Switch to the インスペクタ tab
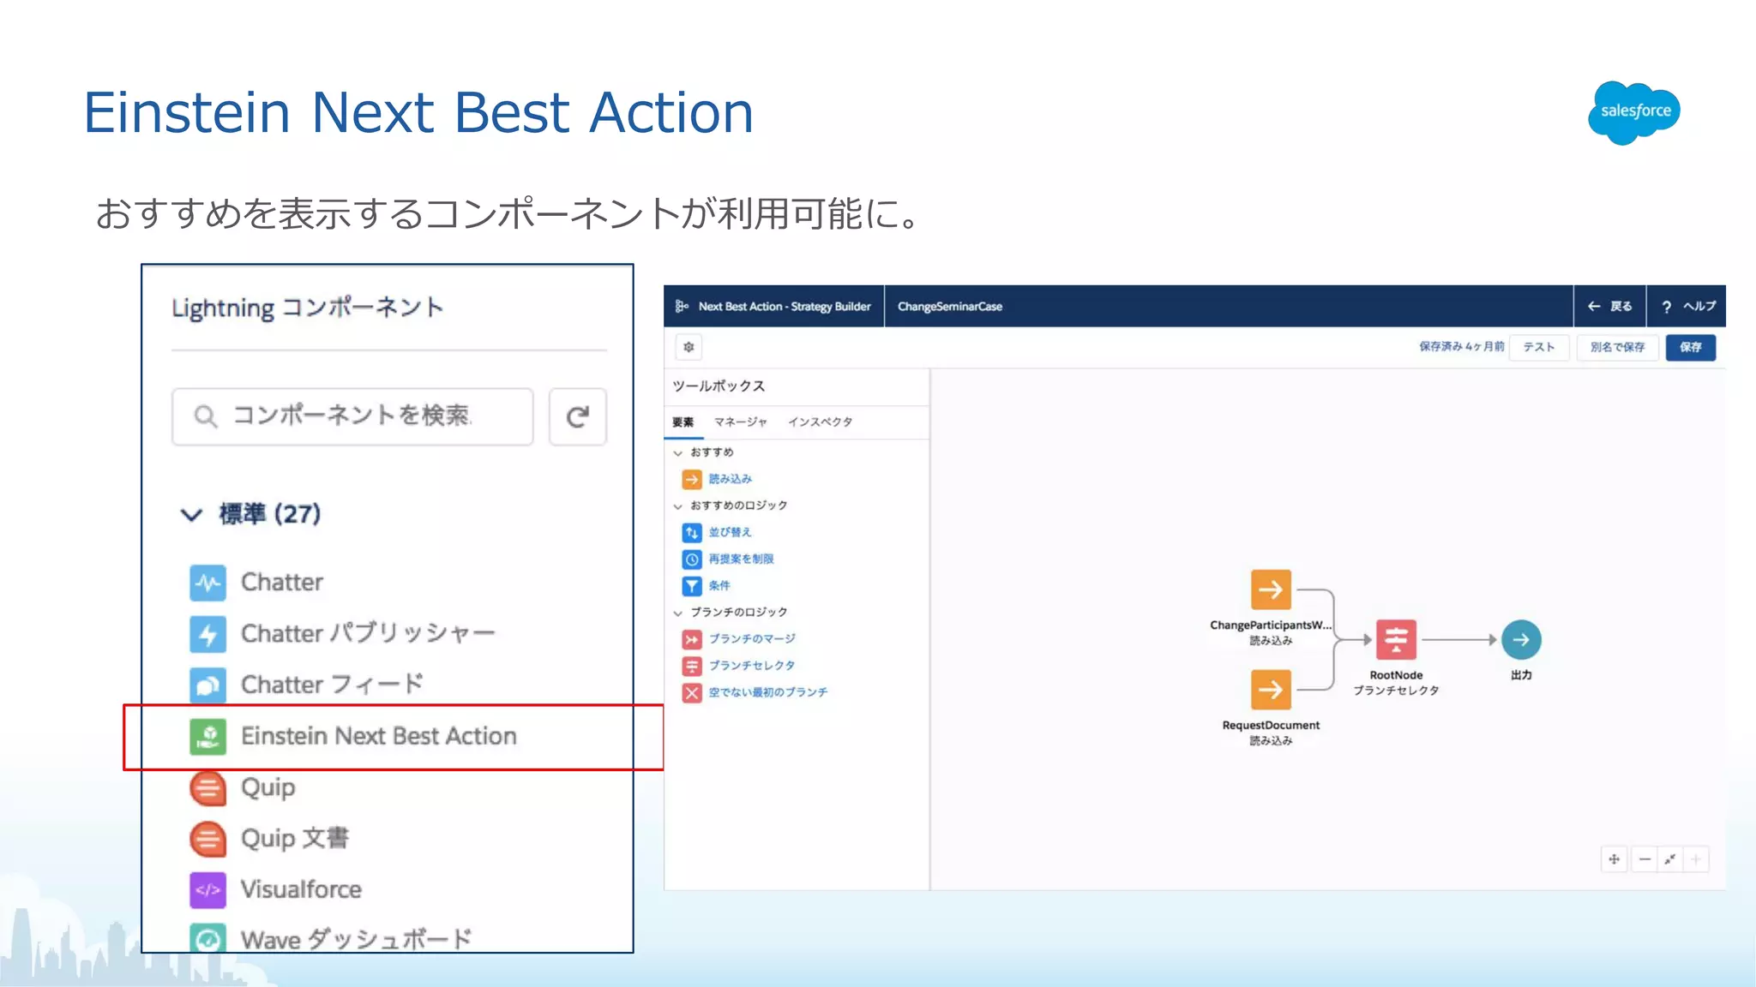The image size is (1756, 987). [x=820, y=422]
